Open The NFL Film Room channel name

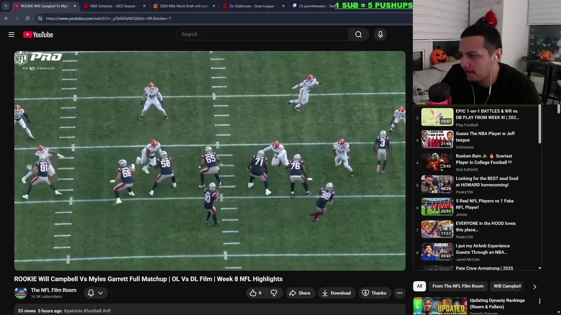(x=53, y=290)
